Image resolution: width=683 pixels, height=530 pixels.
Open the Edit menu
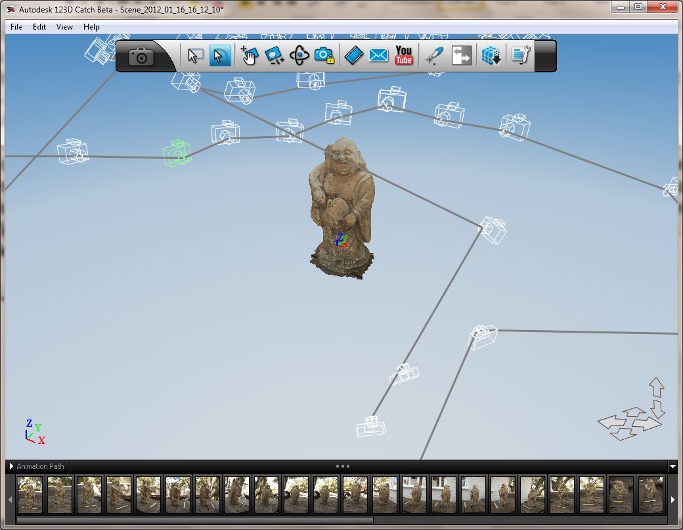click(x=39, y=26)
